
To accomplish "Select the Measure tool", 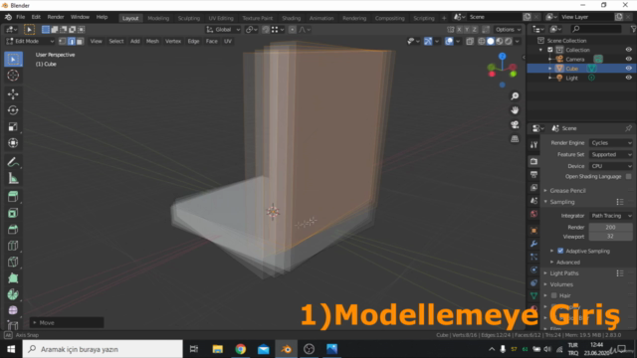I will [x=13, y=178].
